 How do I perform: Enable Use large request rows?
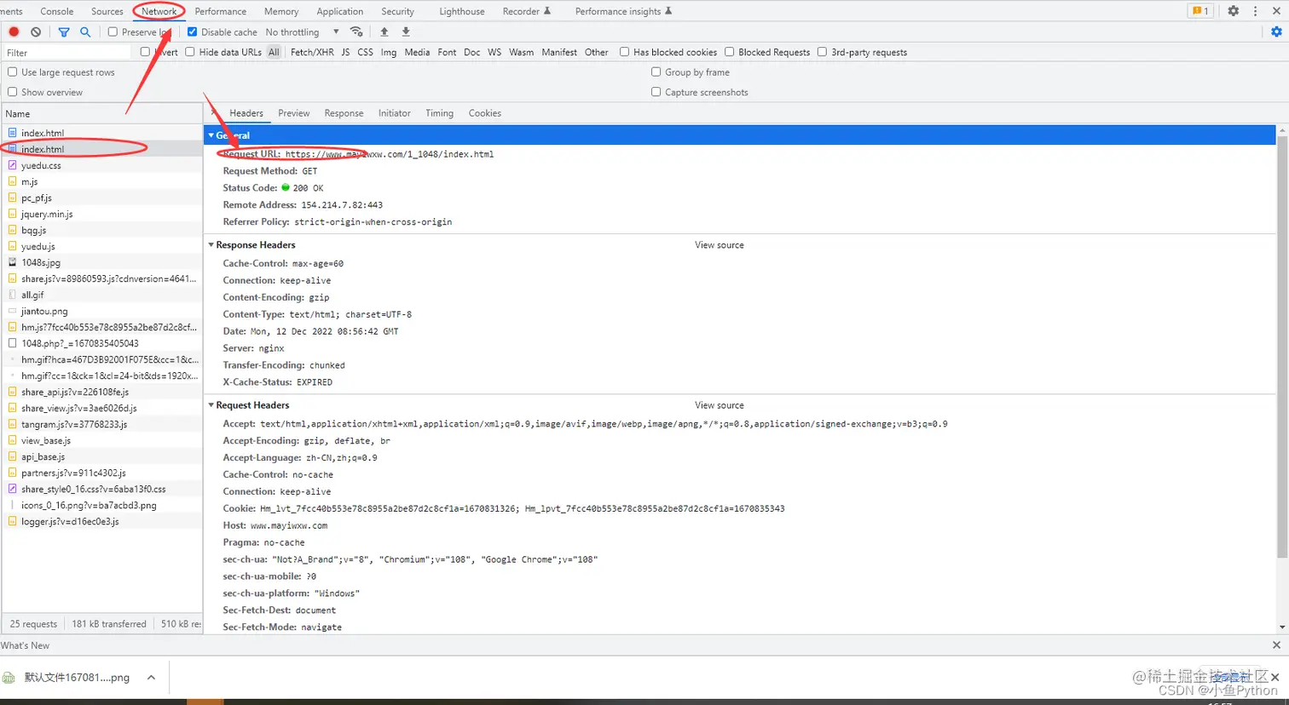click(12, 72)
